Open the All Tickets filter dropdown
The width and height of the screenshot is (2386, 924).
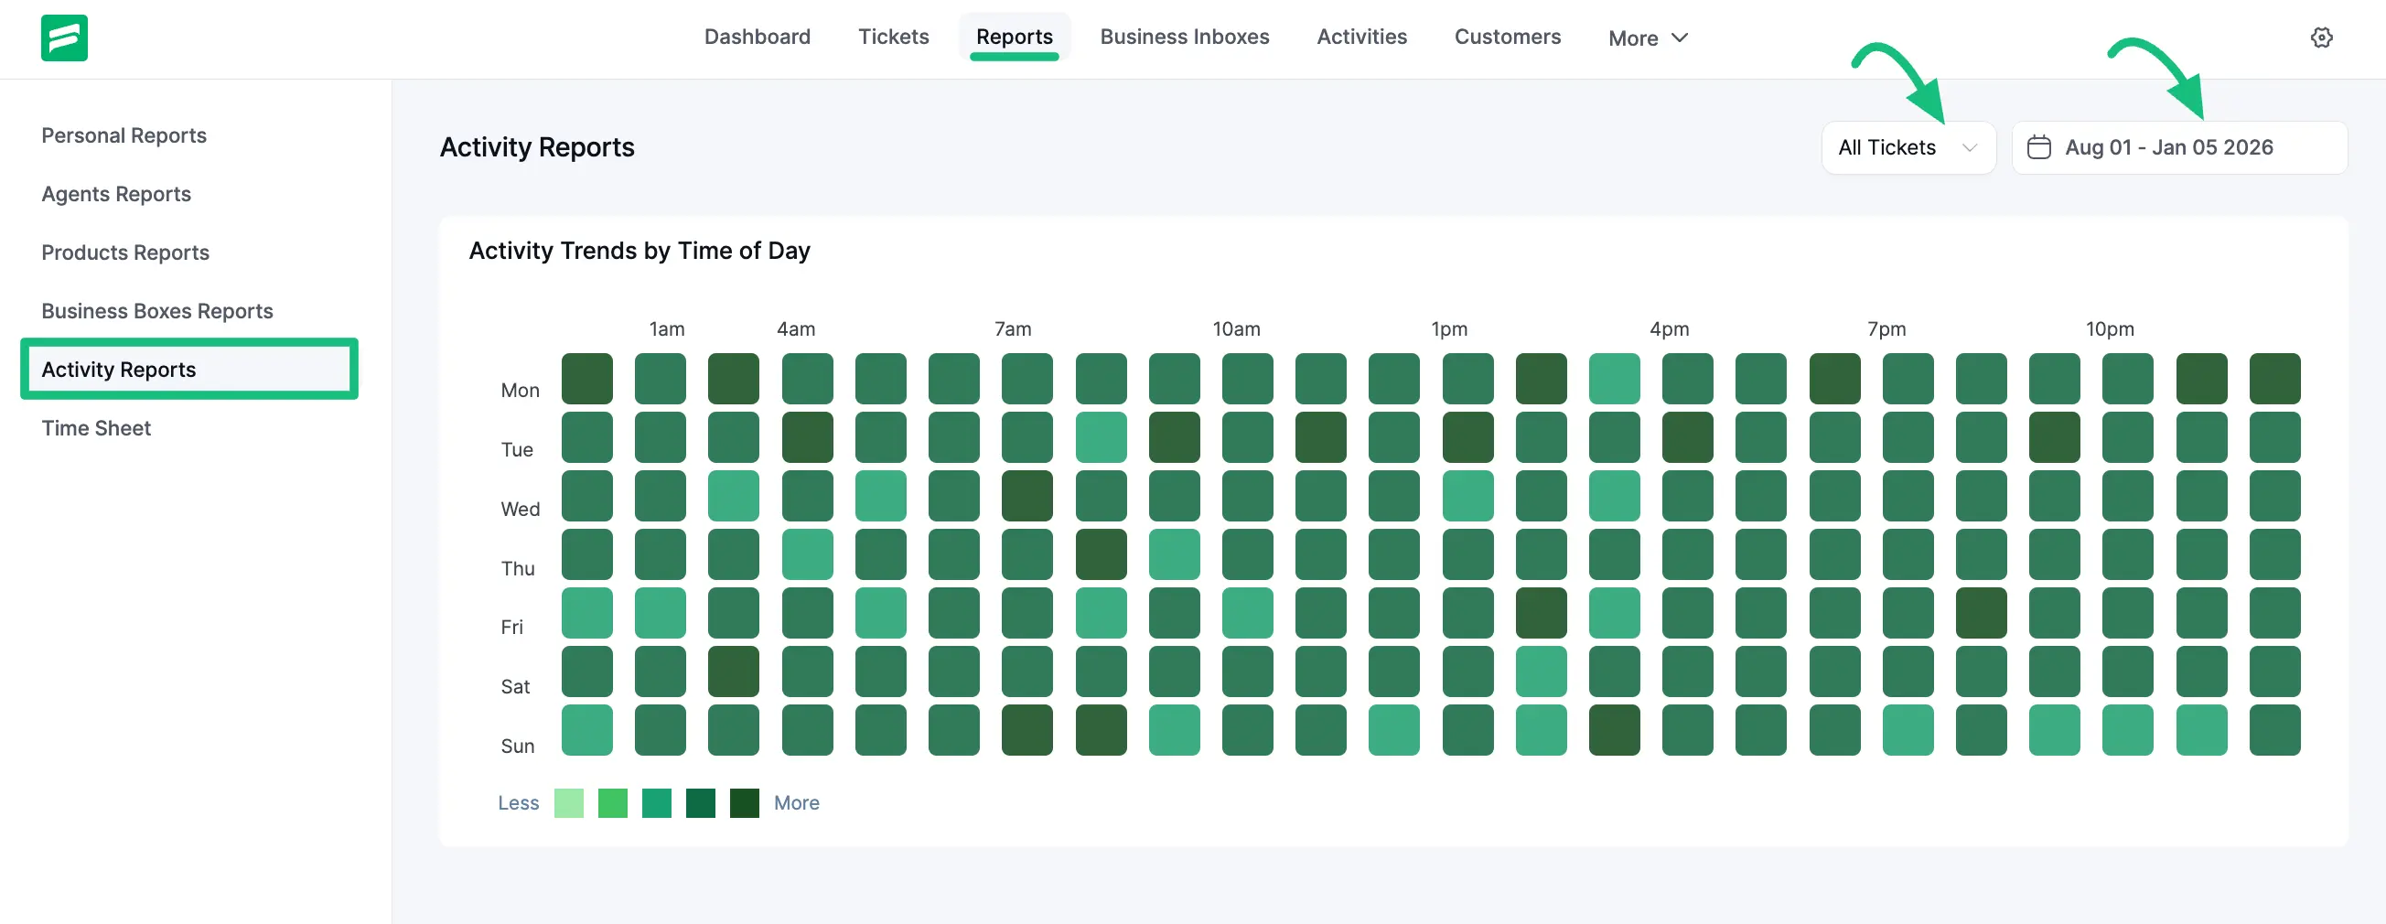pos(1908,146)
